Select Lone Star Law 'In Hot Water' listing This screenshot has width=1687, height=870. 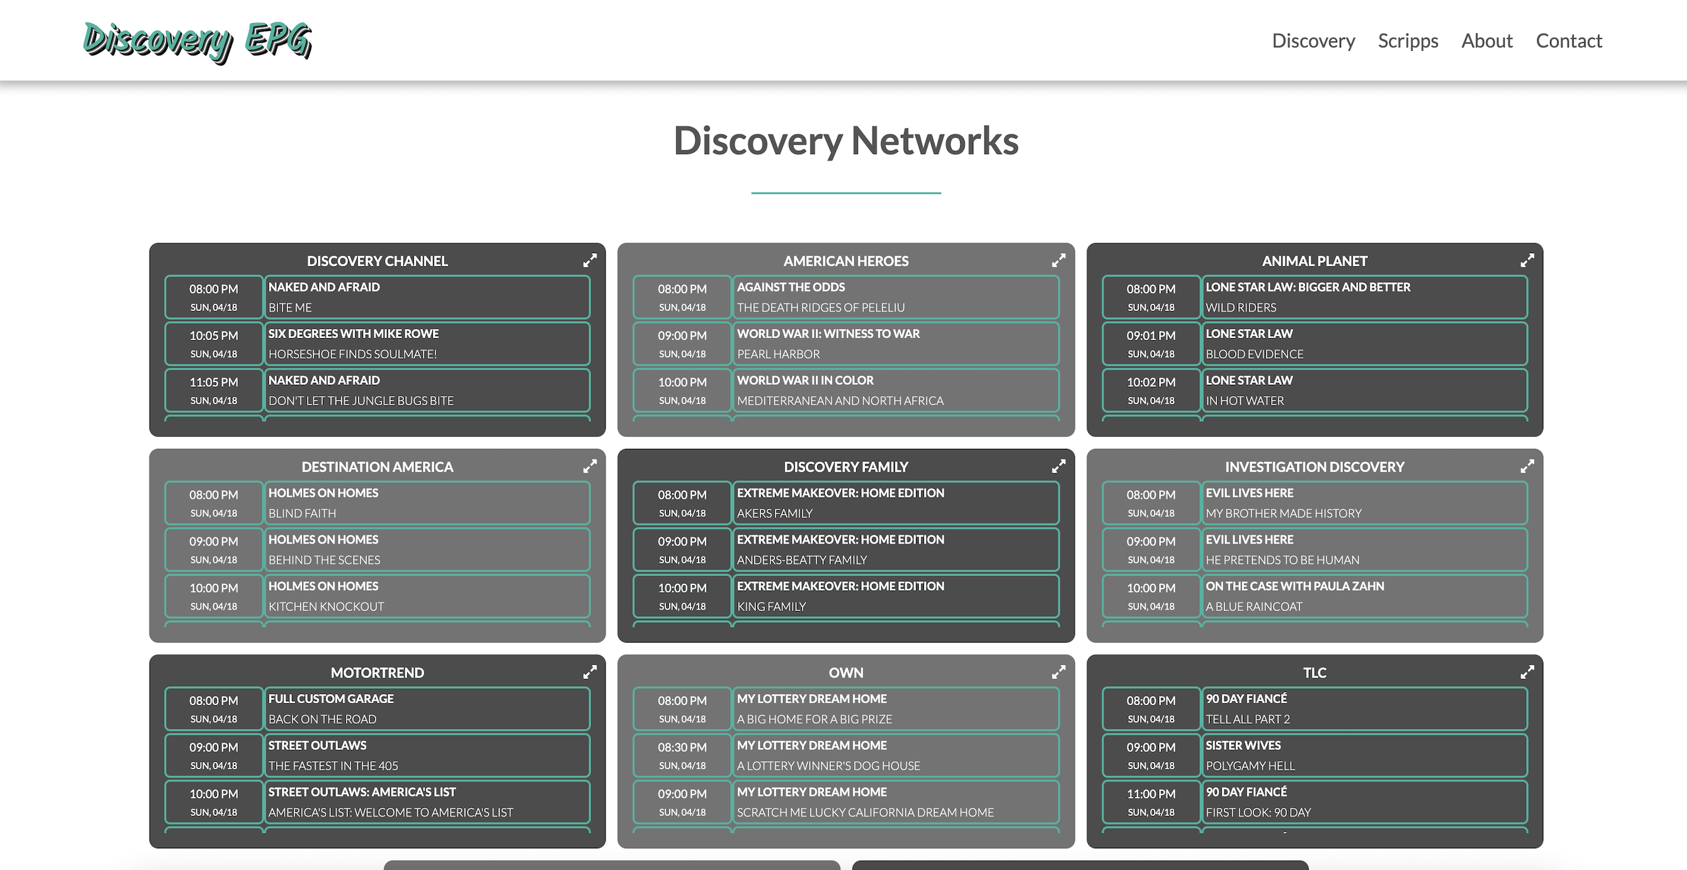click(x=1364, y=390)
